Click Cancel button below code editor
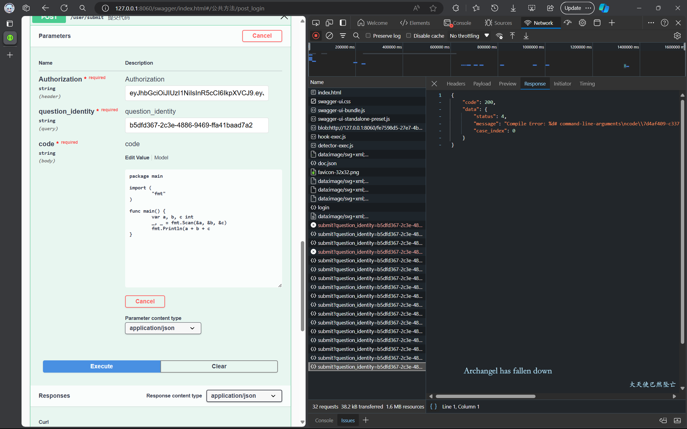Viewport: 687px width, 429px height. tap(145, 302)
